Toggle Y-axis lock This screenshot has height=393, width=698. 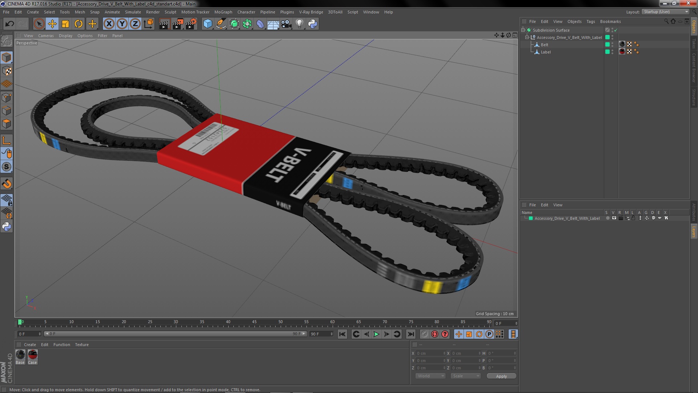(x=122, y=24)
